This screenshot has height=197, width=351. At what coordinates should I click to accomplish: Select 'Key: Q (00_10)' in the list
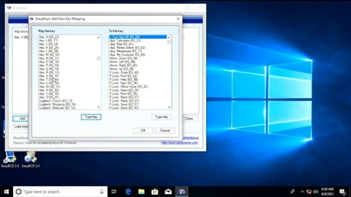[x=49, y=69]
